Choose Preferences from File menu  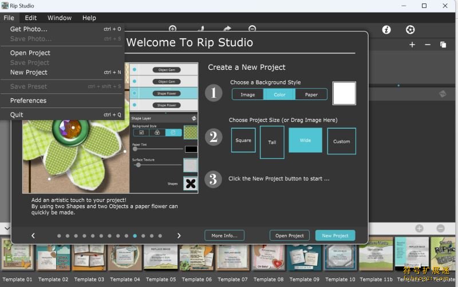[x=62, y=101]
